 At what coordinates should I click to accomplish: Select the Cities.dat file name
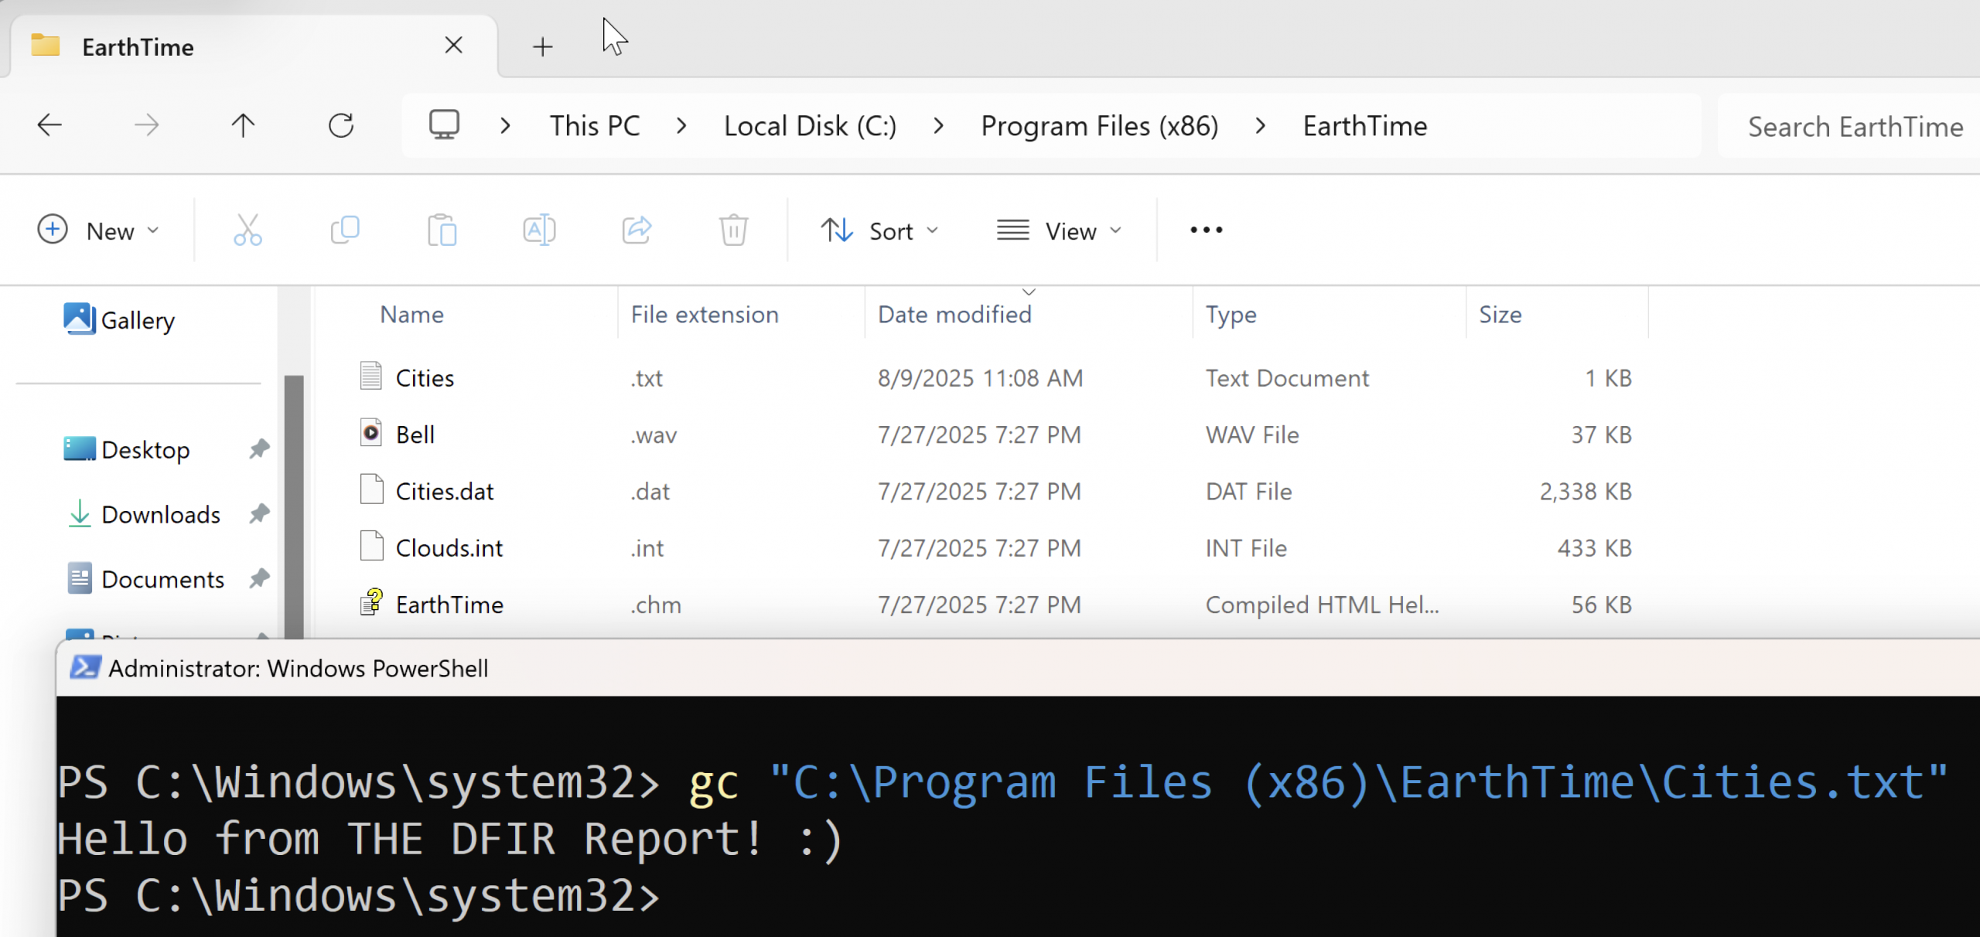click(444, 491)
